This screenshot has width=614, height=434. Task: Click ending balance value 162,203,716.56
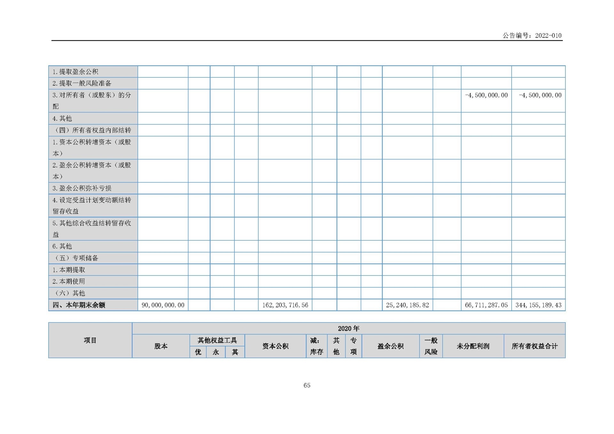285,305
